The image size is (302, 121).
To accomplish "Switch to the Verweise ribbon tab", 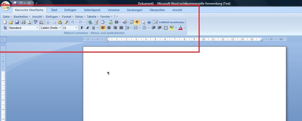I will (114, 10).
